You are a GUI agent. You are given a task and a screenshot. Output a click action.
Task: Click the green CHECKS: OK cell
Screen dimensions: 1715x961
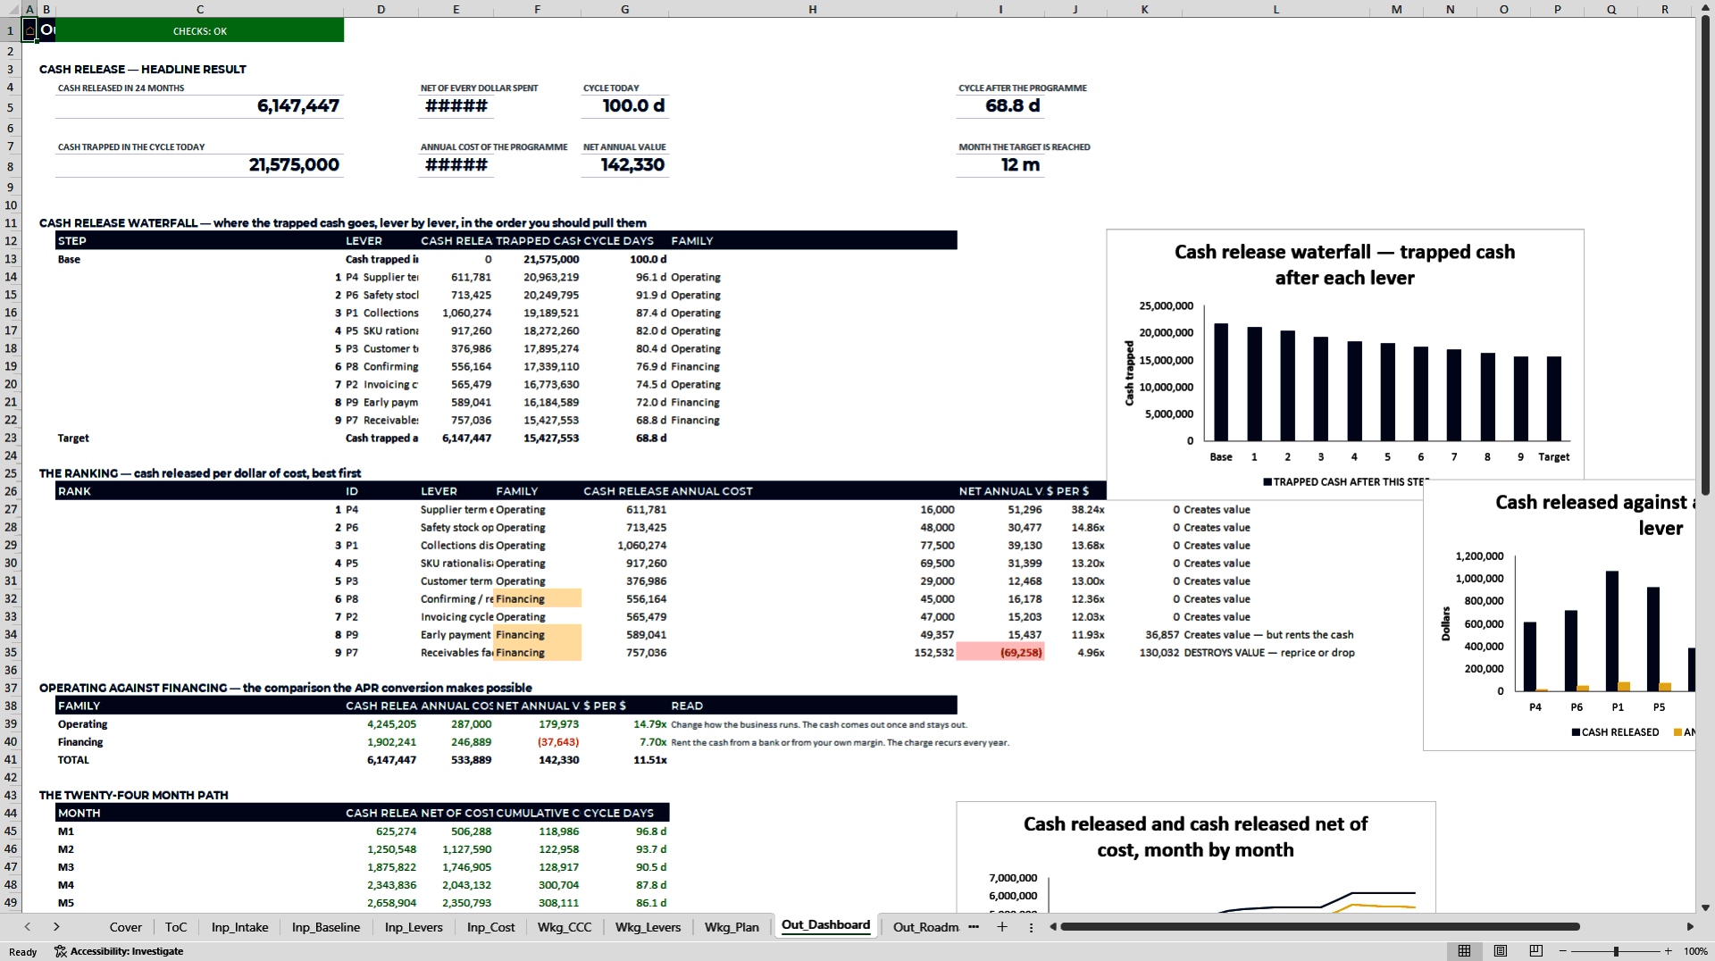[199, 30]
